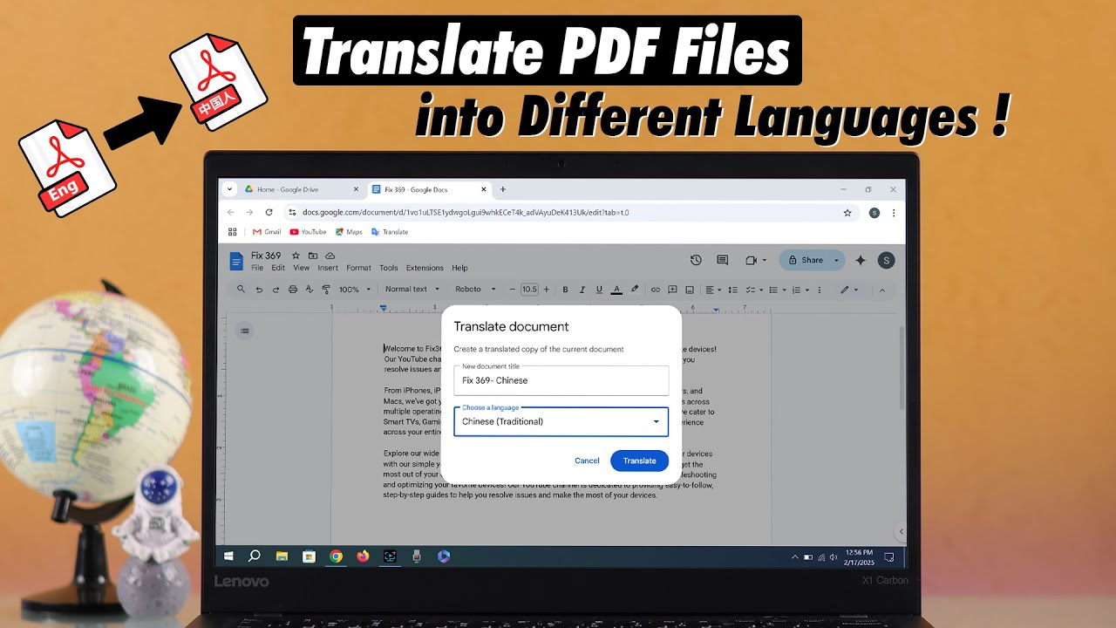Open the text alignment dropdown
Screen dimensions: 1116x628
click(x=712, y=290)
